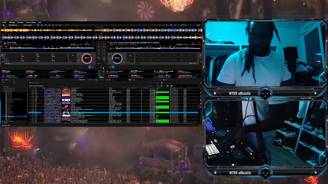Click sampler record red button

[107, 80]
